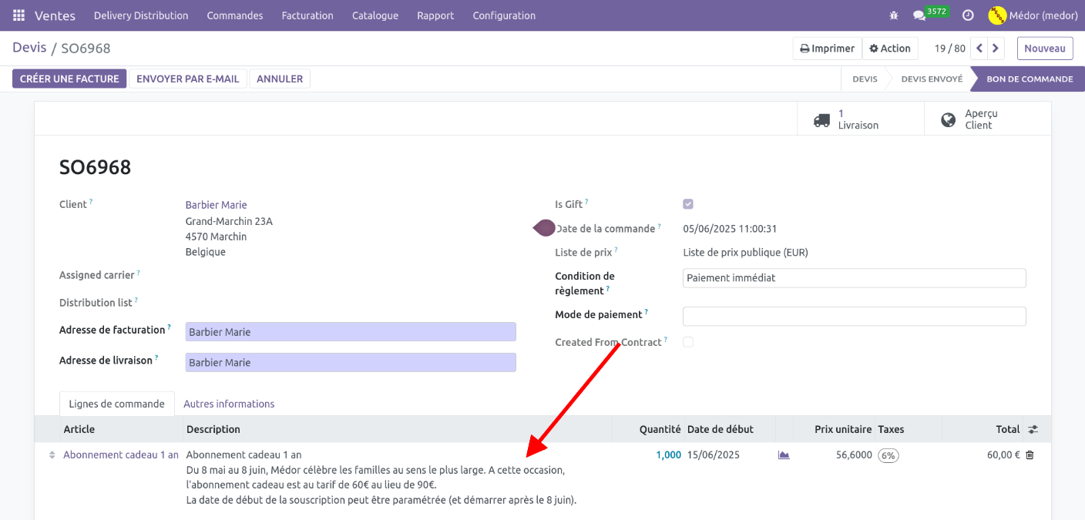The width and height of the screenshot is (1085, 520).
Task: Open the Barbier Marie client link
Action: [x=216, y=205]
